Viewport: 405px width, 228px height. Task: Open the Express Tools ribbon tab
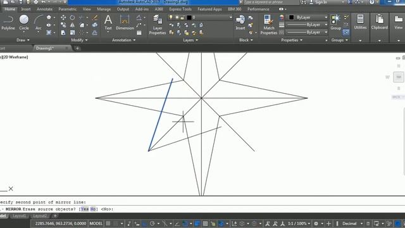[x=180, y=9]
